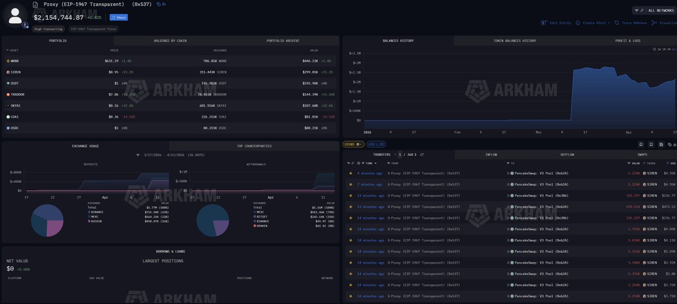Click the COAI token icon
The height and width of the screenshot is (304, 677).
8,117
